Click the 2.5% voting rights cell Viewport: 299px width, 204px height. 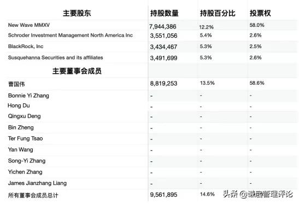pyautogui.click(x=255, y=46)
